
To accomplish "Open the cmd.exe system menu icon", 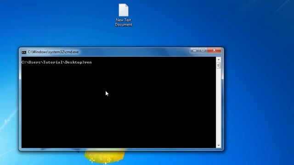I will [24, 52].
